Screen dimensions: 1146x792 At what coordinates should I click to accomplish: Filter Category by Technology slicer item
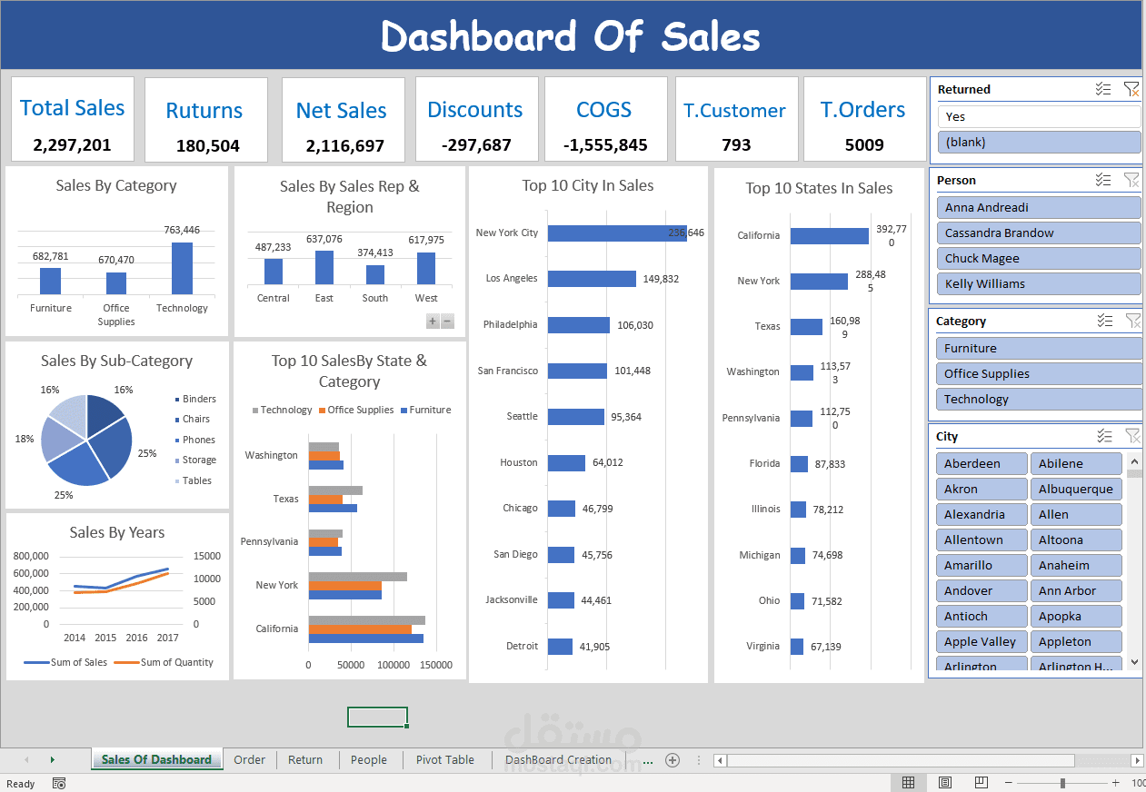1039,399
